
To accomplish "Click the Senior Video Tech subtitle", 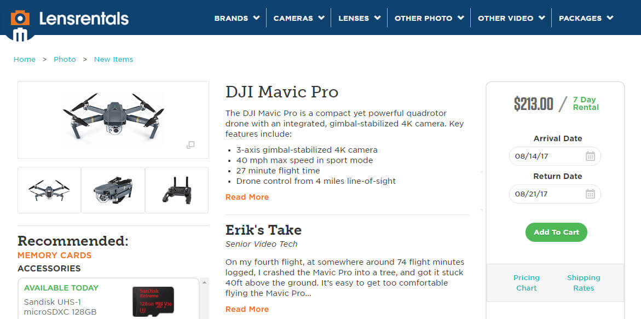I will point(261,244).
